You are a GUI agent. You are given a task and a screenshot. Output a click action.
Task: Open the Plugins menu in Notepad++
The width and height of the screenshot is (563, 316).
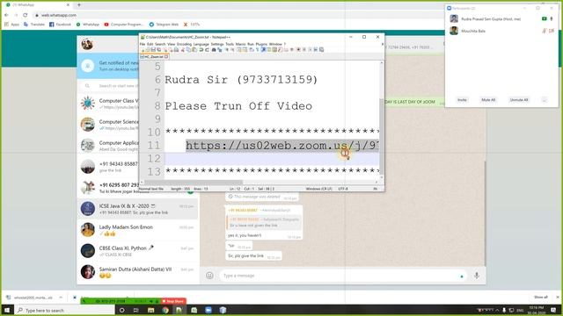click(x=261, y=44)
